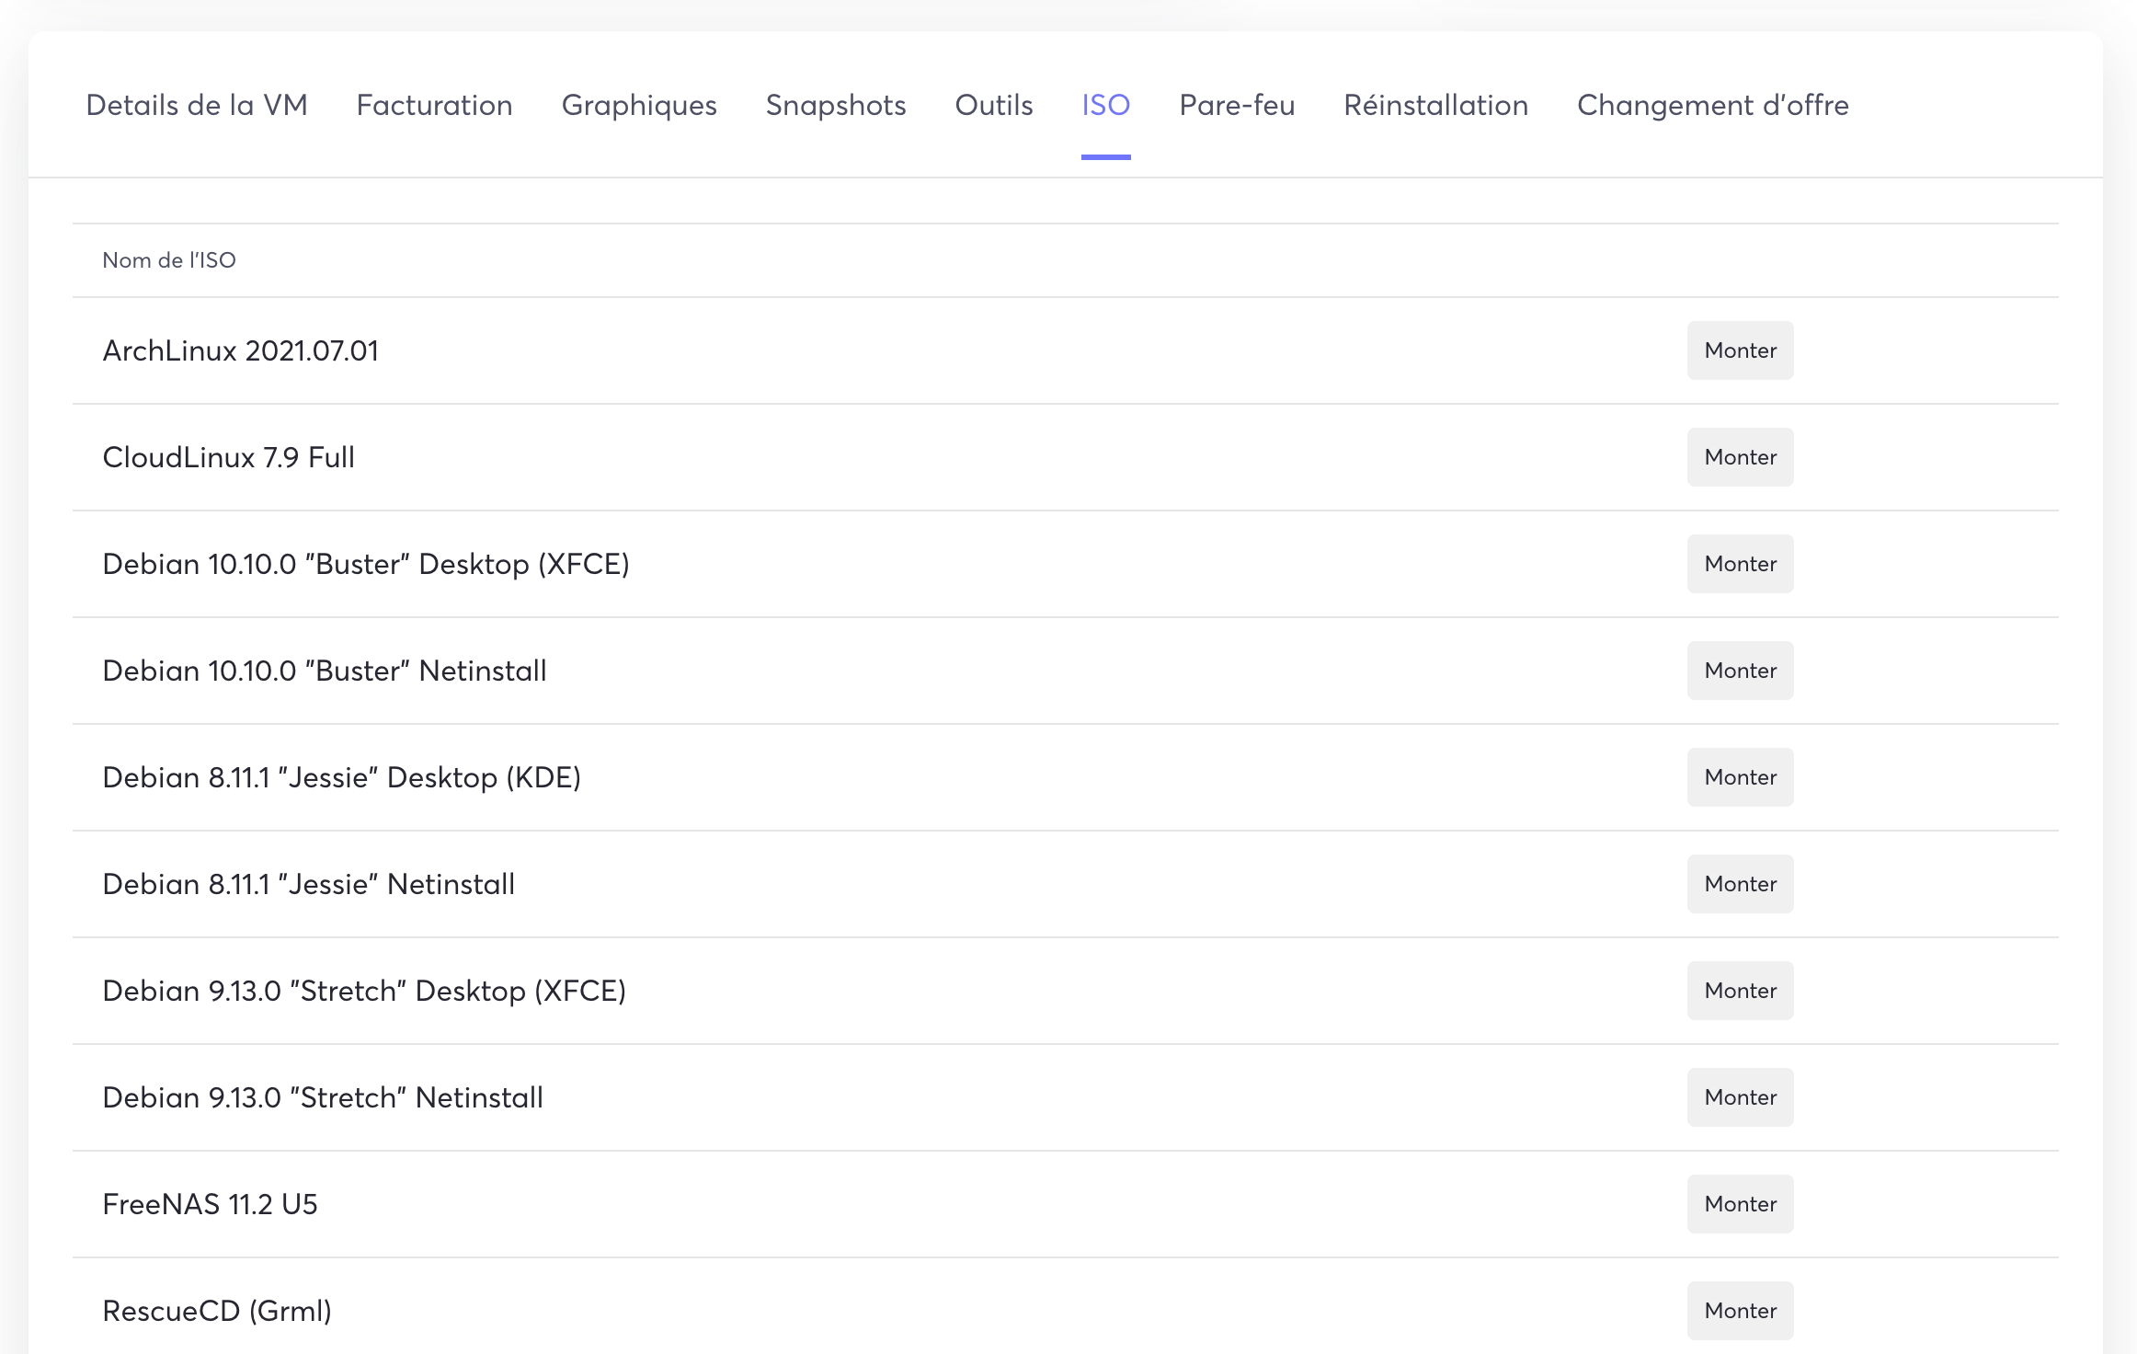
Task: Click Monter for Debian 9.13.0 Stretch Netinstall
Action: pos(1740,1097)
